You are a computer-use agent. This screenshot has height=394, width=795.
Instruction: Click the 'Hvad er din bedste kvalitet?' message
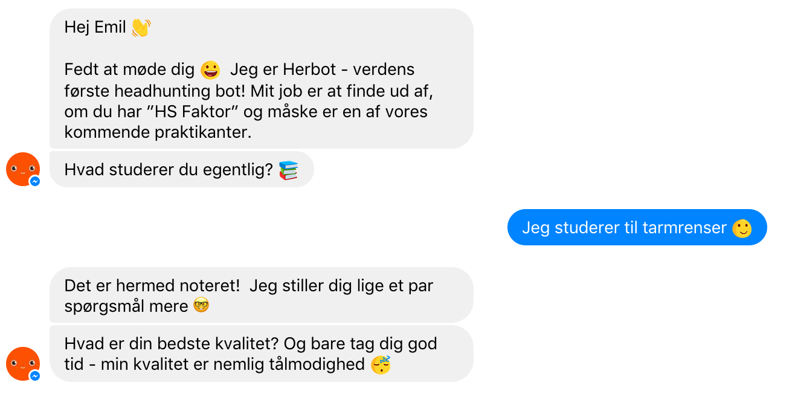click(262, 354)
